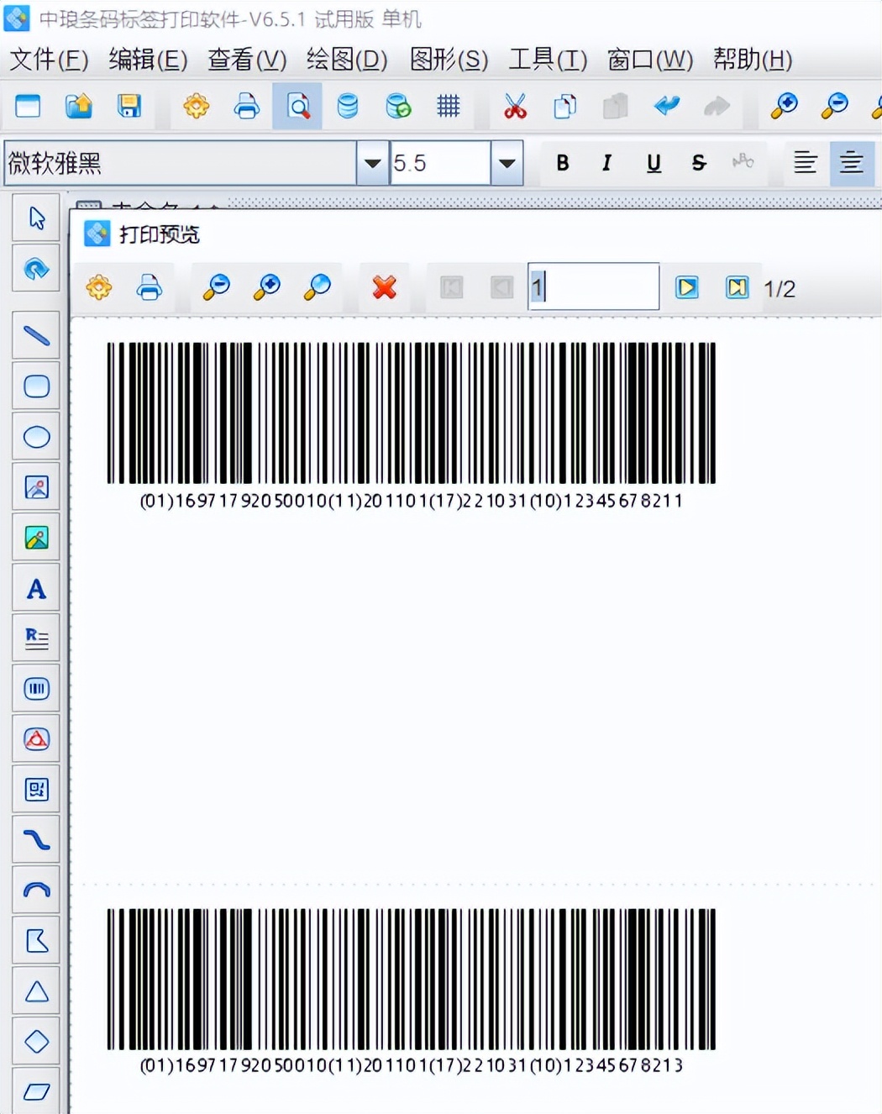Zoom out in print preview
The width and height of the screenshot is (882, 1114).
217,288
